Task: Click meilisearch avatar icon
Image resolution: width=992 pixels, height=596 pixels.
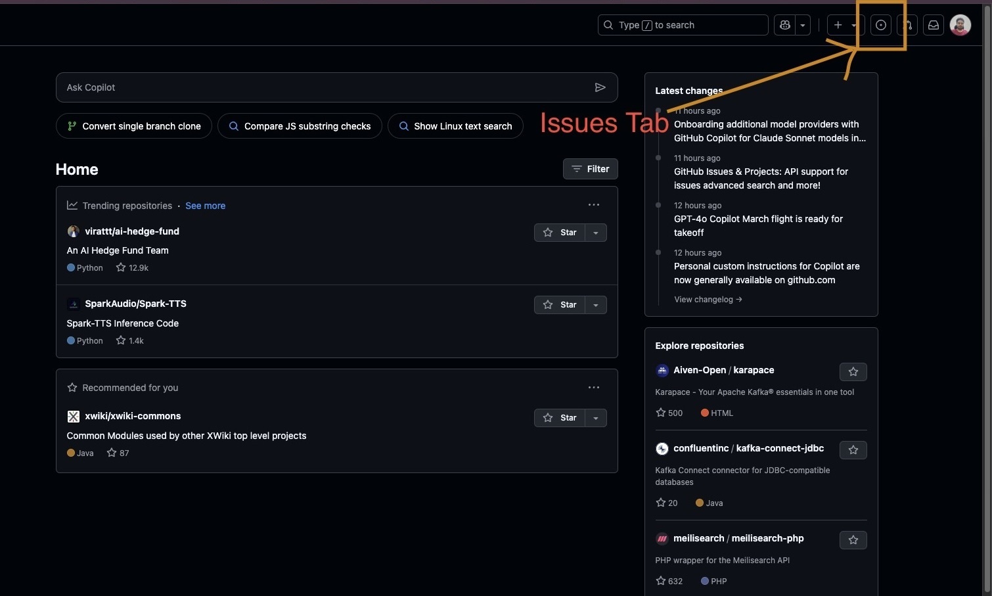Action: 662,539
